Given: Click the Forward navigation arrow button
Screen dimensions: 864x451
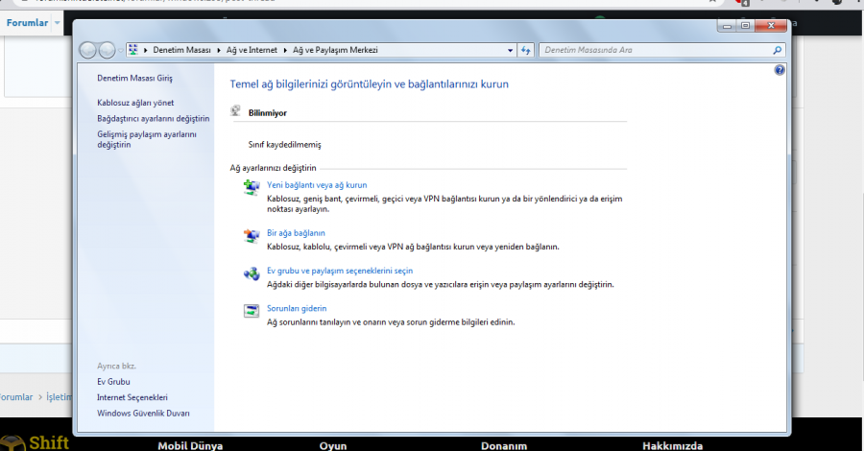Looking at the screenshot, I should point(107,50).
